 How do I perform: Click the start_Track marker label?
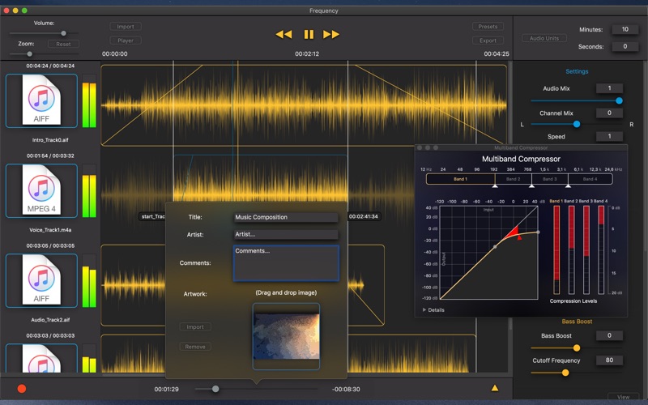click(152, 216)
